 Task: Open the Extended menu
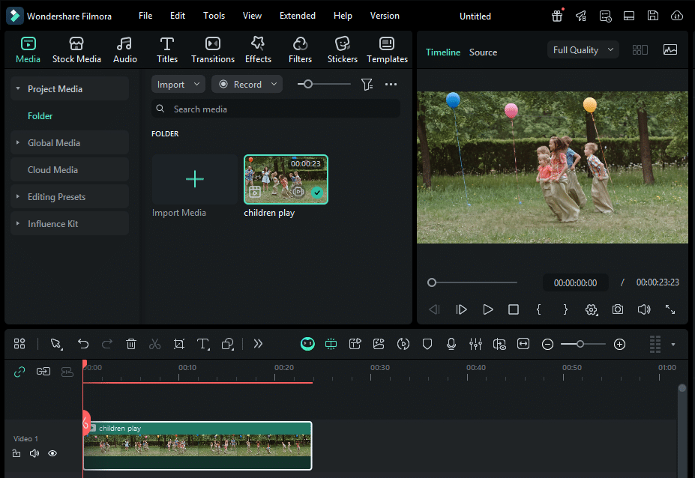(x=297, y=16)
